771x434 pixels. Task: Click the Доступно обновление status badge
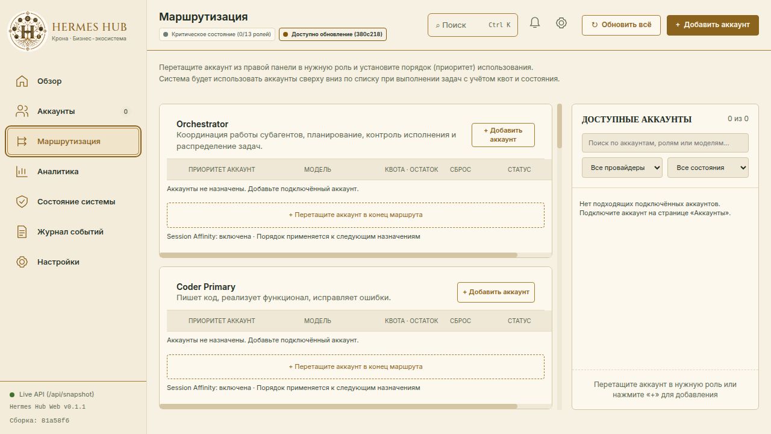[332, 34]
